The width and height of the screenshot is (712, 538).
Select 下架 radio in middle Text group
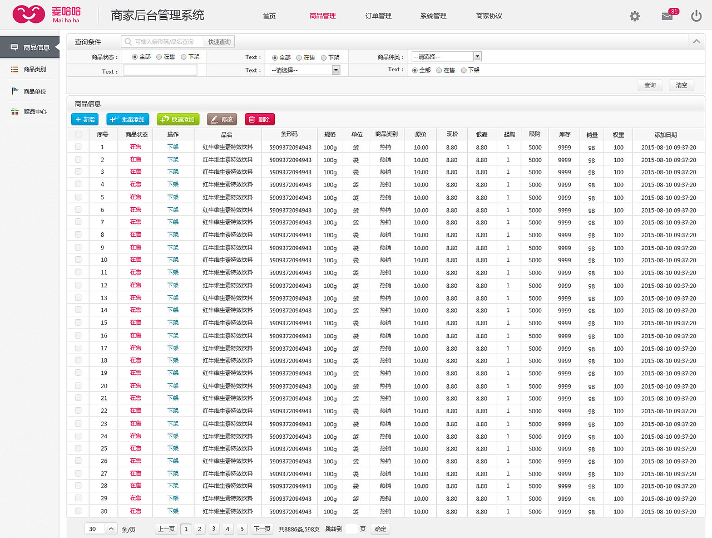pyautogui.click(x=324, y=57)
